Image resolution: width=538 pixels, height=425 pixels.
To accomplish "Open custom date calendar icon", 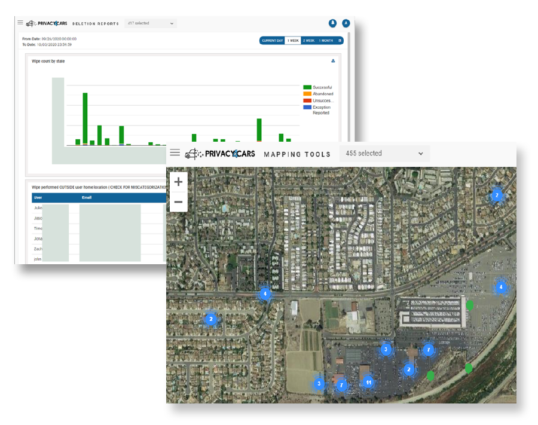I will (340, 41).
